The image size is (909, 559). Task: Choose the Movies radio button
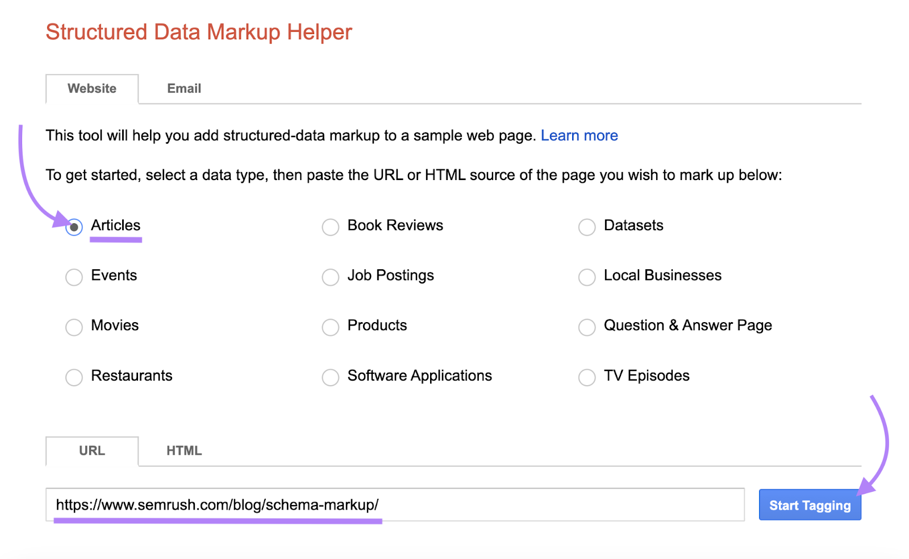click(x=74, y=327)
